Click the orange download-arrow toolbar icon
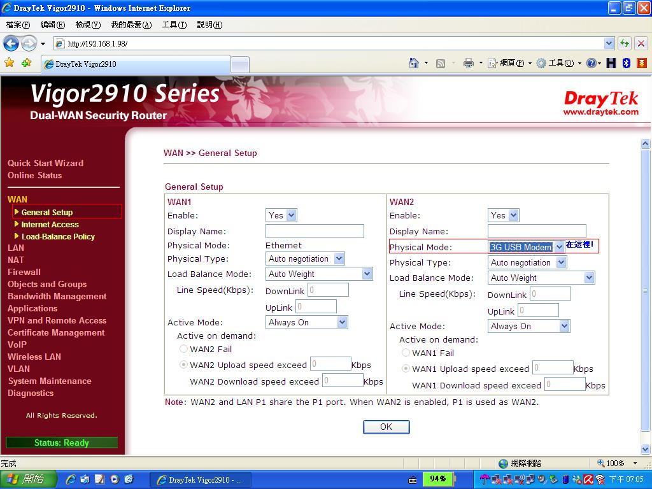Screen dimensions: 652x489 642,63
